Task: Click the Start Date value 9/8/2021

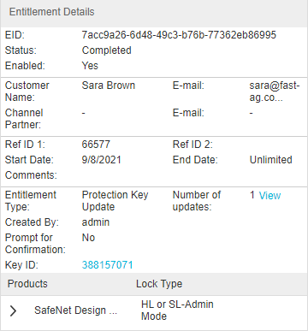Action: coord(102,160)
